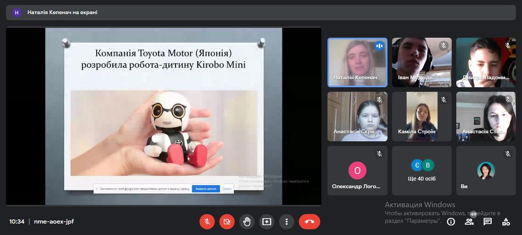
Task: Click the Наталія Кепенач на екрані banner text
Action: [62, 13]
